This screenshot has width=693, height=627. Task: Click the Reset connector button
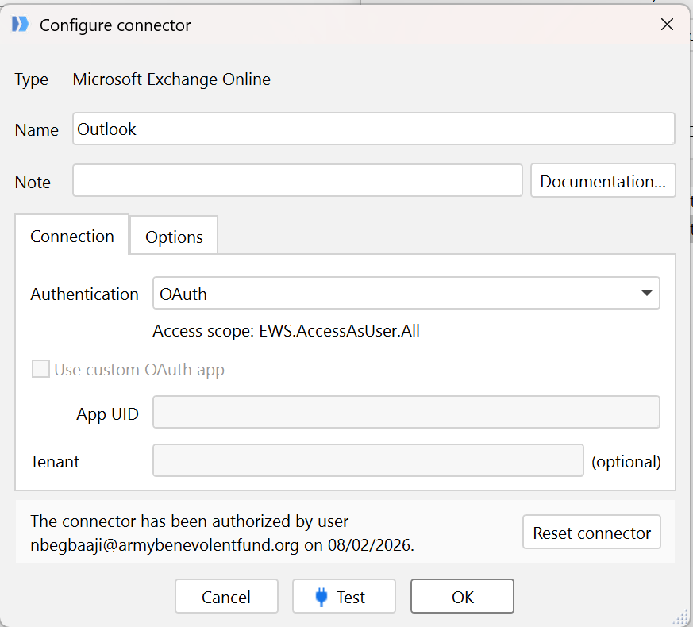tap(591, 533)
